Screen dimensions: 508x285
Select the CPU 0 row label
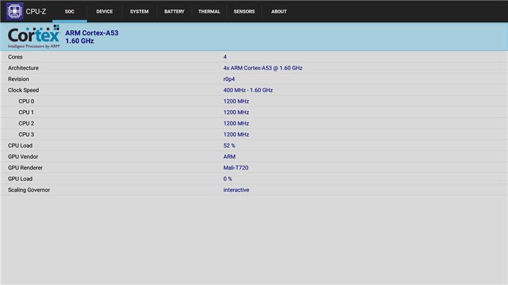26,101
